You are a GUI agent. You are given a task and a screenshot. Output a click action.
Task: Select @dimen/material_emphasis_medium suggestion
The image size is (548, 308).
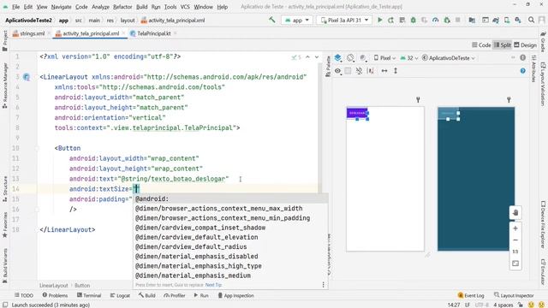[230, 275]
